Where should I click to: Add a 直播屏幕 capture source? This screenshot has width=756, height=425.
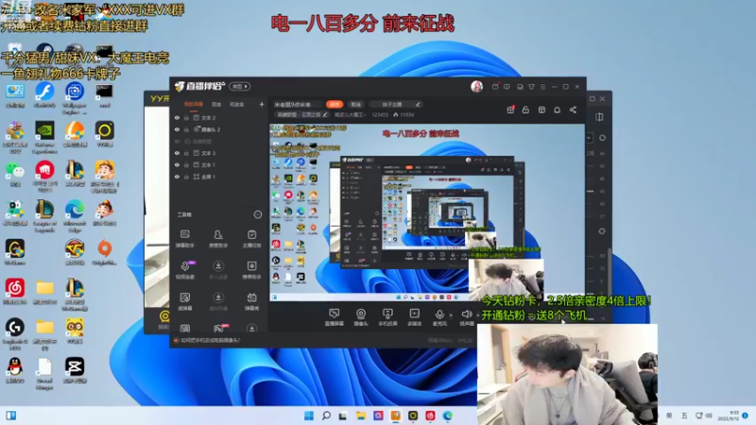pyautogui.click(x=334, y=317)
